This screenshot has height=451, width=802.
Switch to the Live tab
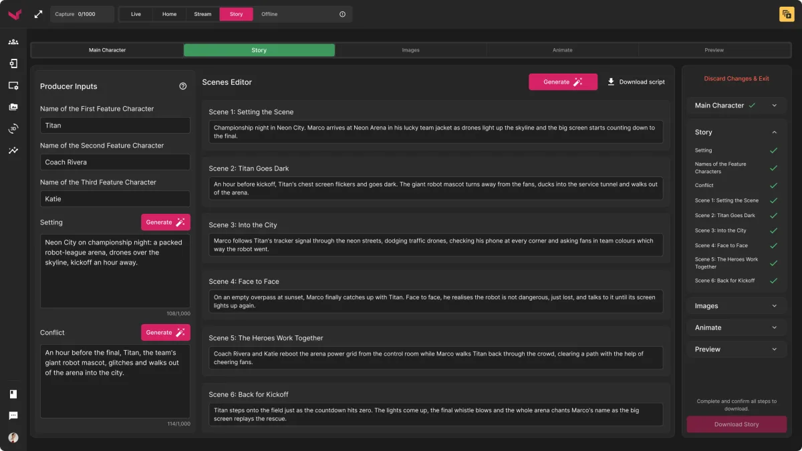click(x=136, y=14)
